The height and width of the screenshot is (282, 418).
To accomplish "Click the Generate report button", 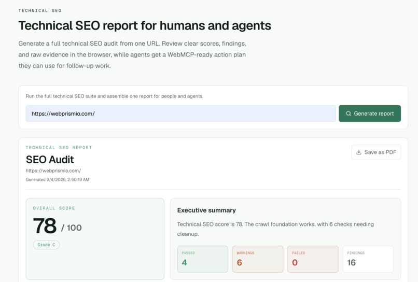I will [369, 114].
